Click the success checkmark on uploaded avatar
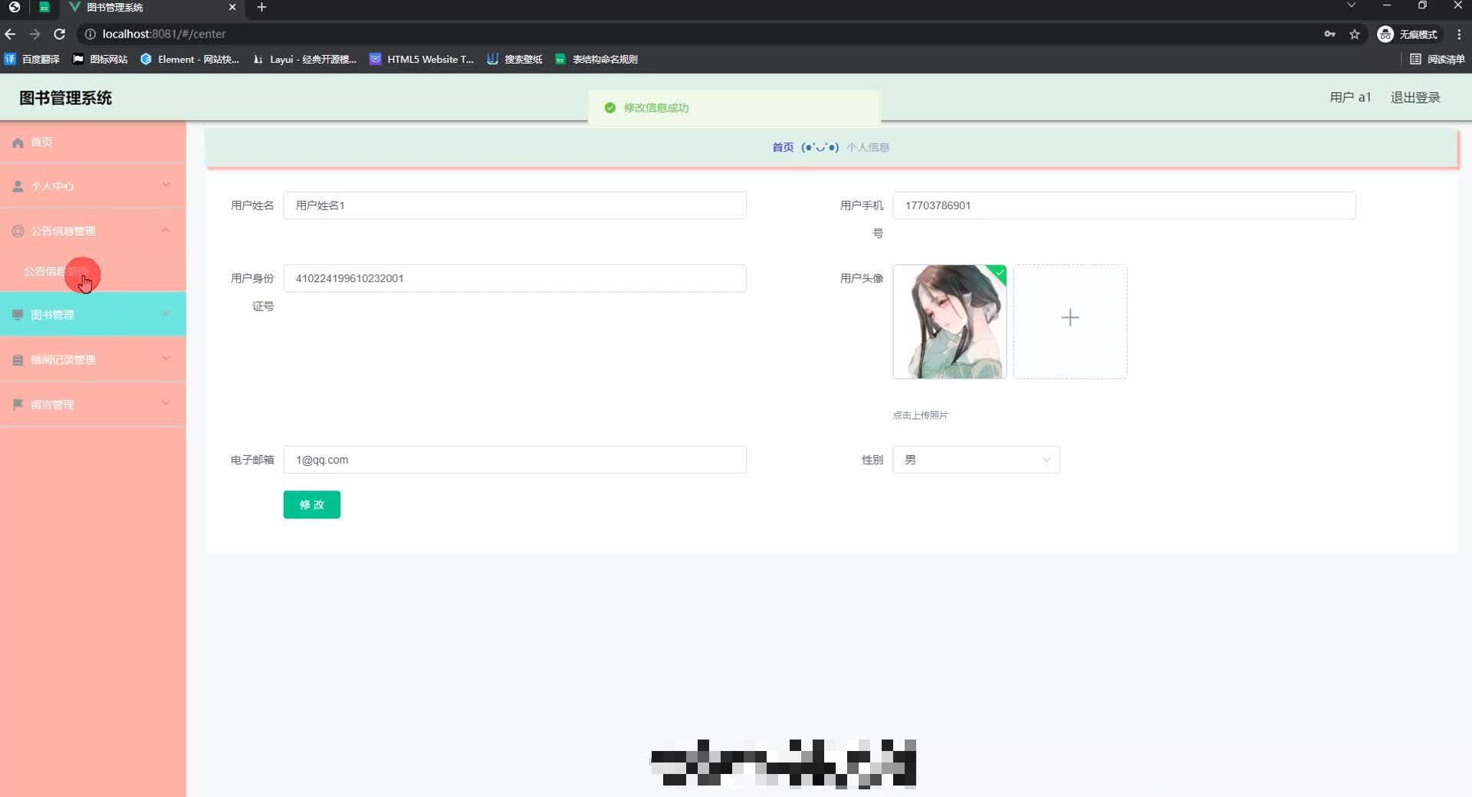This screenshot has width=1472, height=797. pyautogui.click(x=999, y=274)
